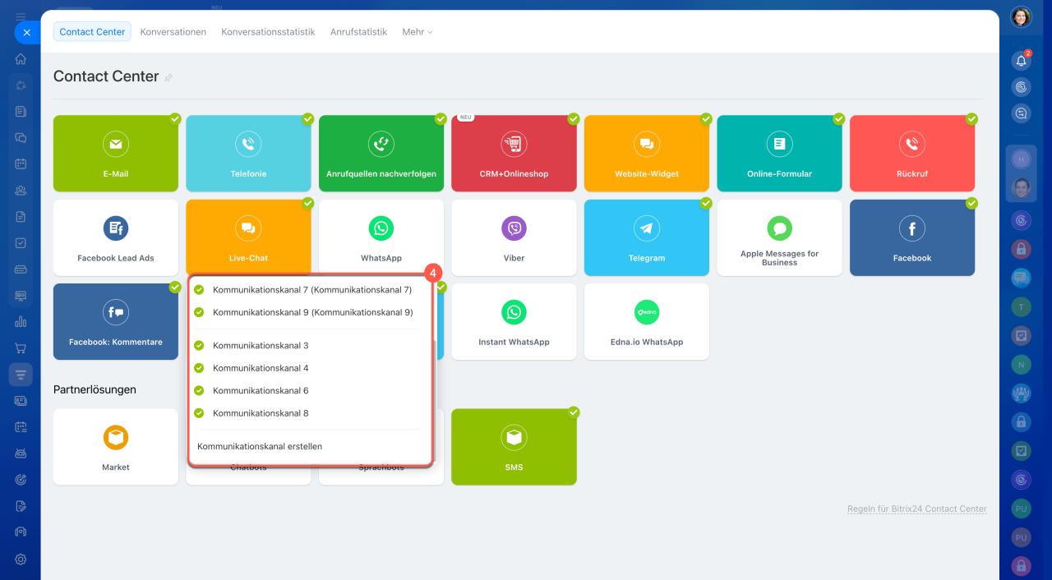Open Regeln für Bitrix24 Contact Center link

coord(917,509)
